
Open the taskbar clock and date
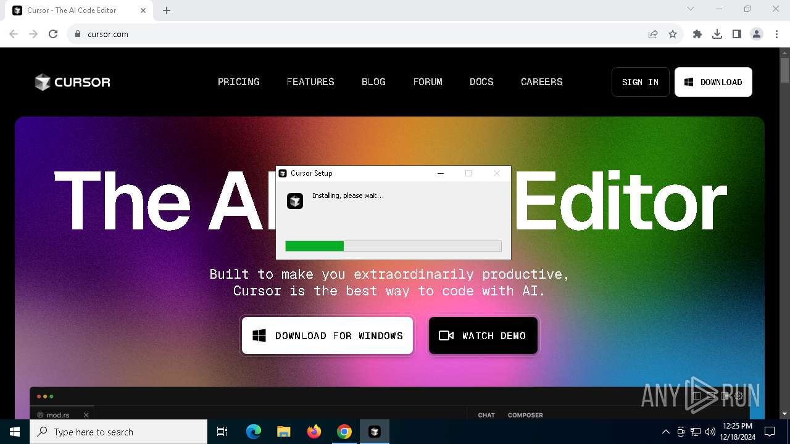tap(737, 432)
